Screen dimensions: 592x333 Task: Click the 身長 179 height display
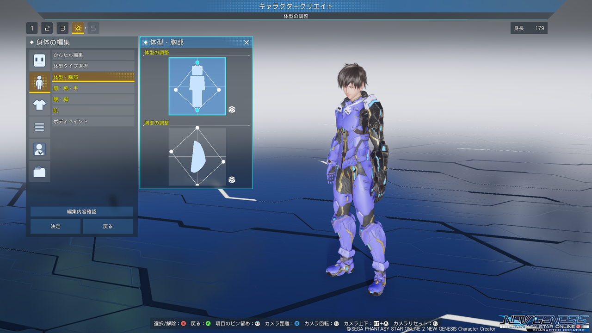pos(529,28)
